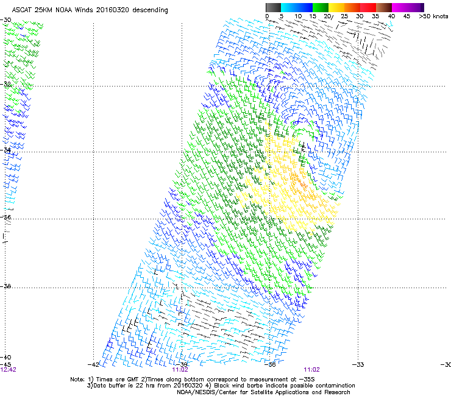
Task: Click the -45 longitude label
Action: click(x=5, y=364)
